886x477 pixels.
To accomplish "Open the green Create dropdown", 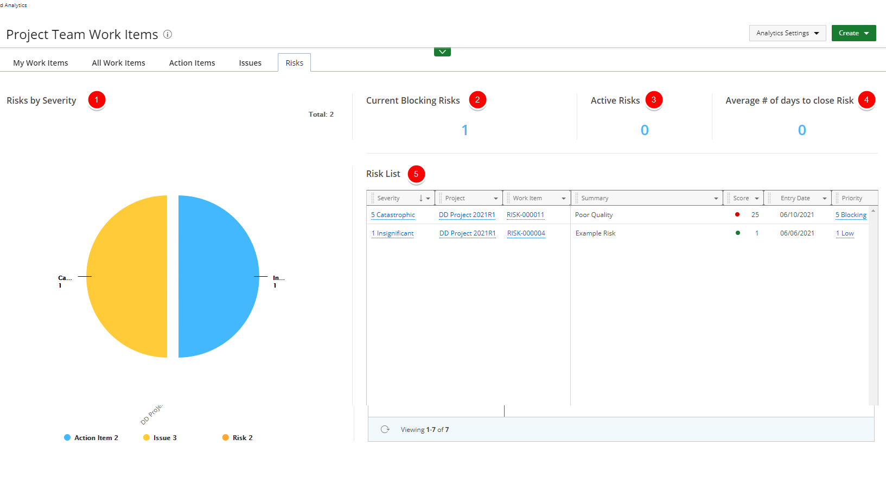I will point(853,33).
